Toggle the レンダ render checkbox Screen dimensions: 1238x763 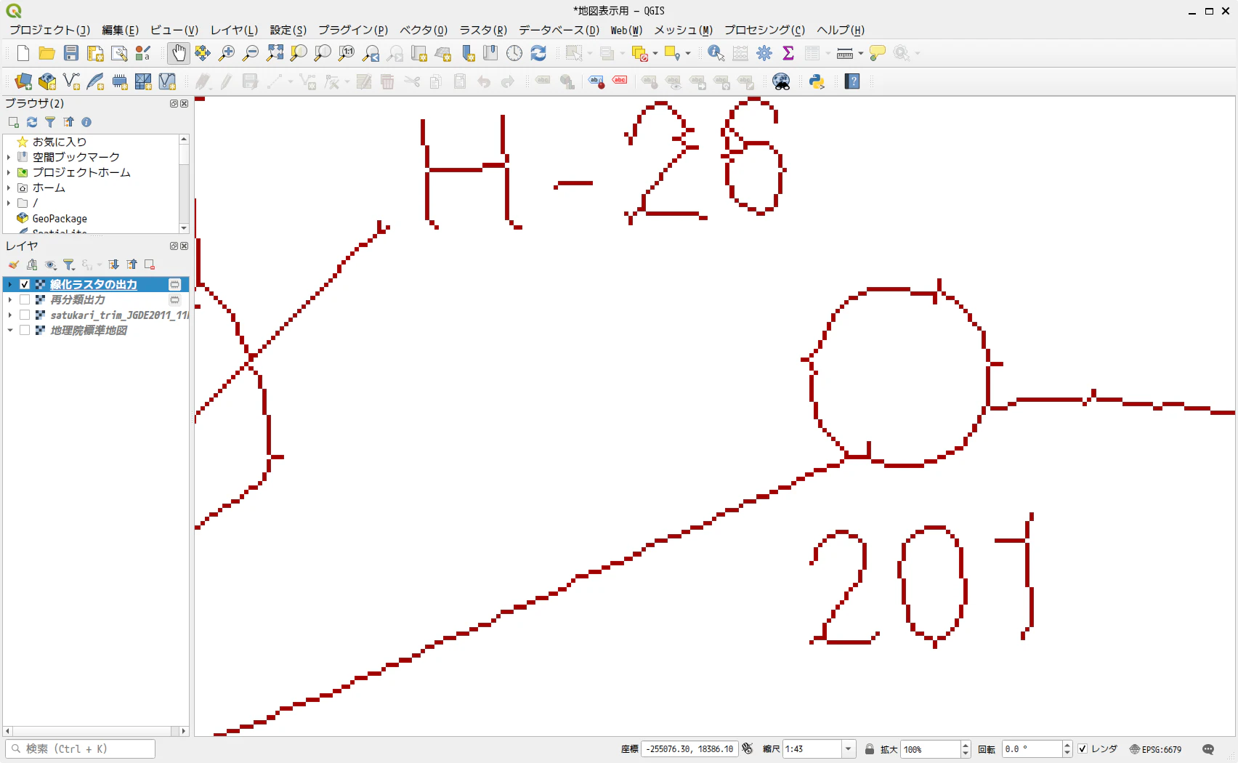[1083, 749]
